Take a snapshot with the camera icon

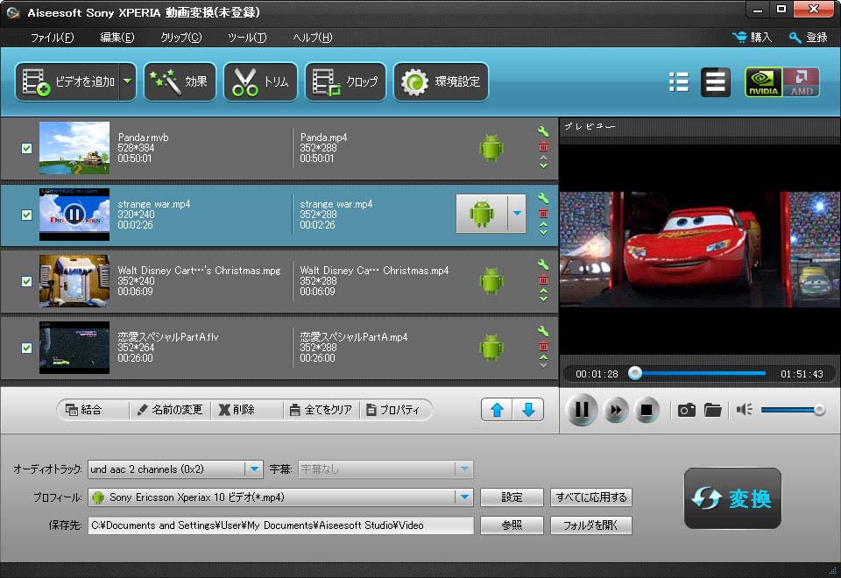687,410
